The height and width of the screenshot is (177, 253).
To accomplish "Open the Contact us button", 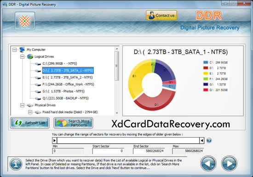I will 161,15.
